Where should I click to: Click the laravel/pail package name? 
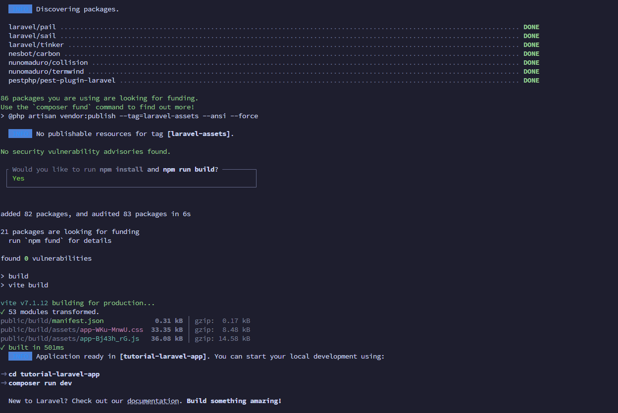pos(32,27)
